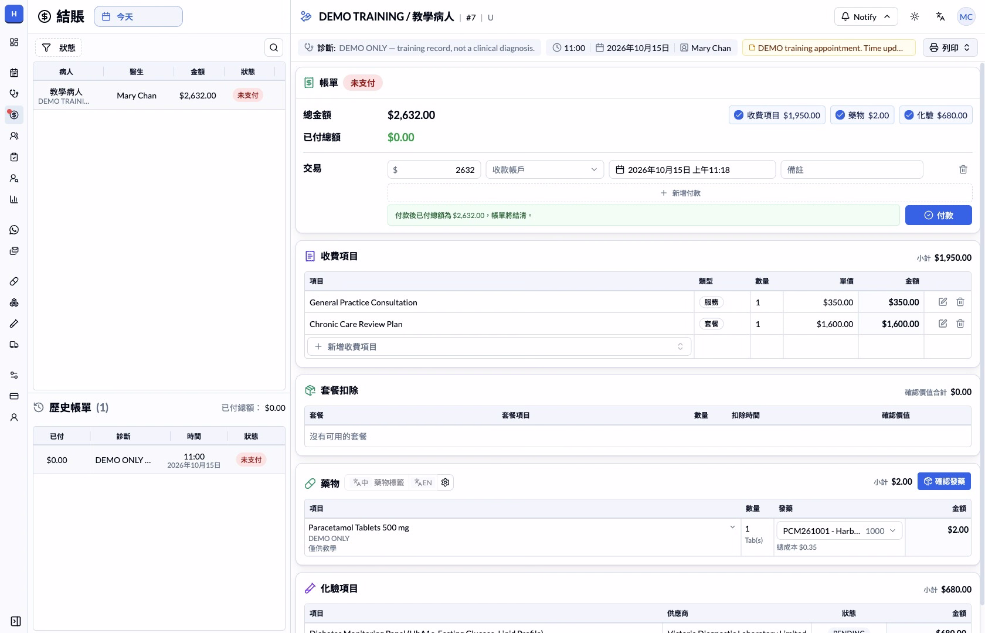Click the transaction amount field showing 2632
985x633 pixels.
[434, 169]
